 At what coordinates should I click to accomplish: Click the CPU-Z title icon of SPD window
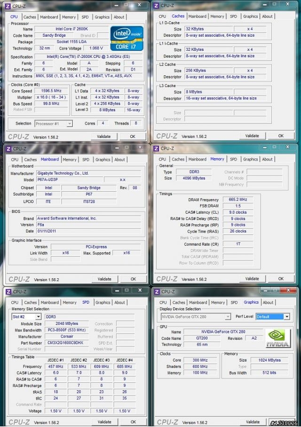8,292
